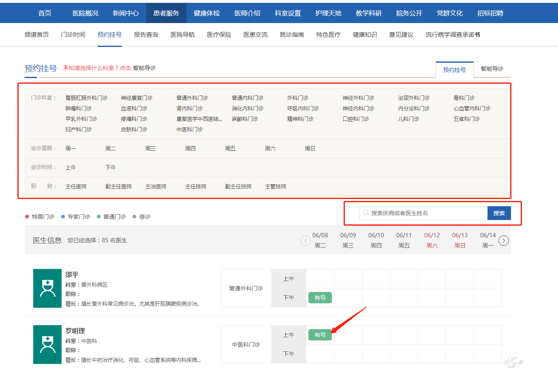
Task: Open 首页 in top navigation
Action: (45, 13)
